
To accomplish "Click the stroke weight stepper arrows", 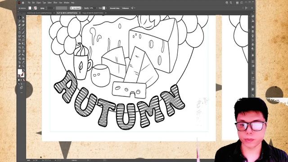I will point(46,8).
